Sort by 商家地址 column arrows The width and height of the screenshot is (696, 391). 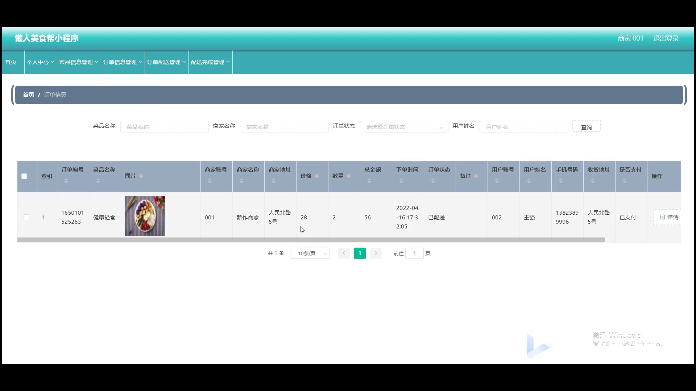(x=273, y=181)
